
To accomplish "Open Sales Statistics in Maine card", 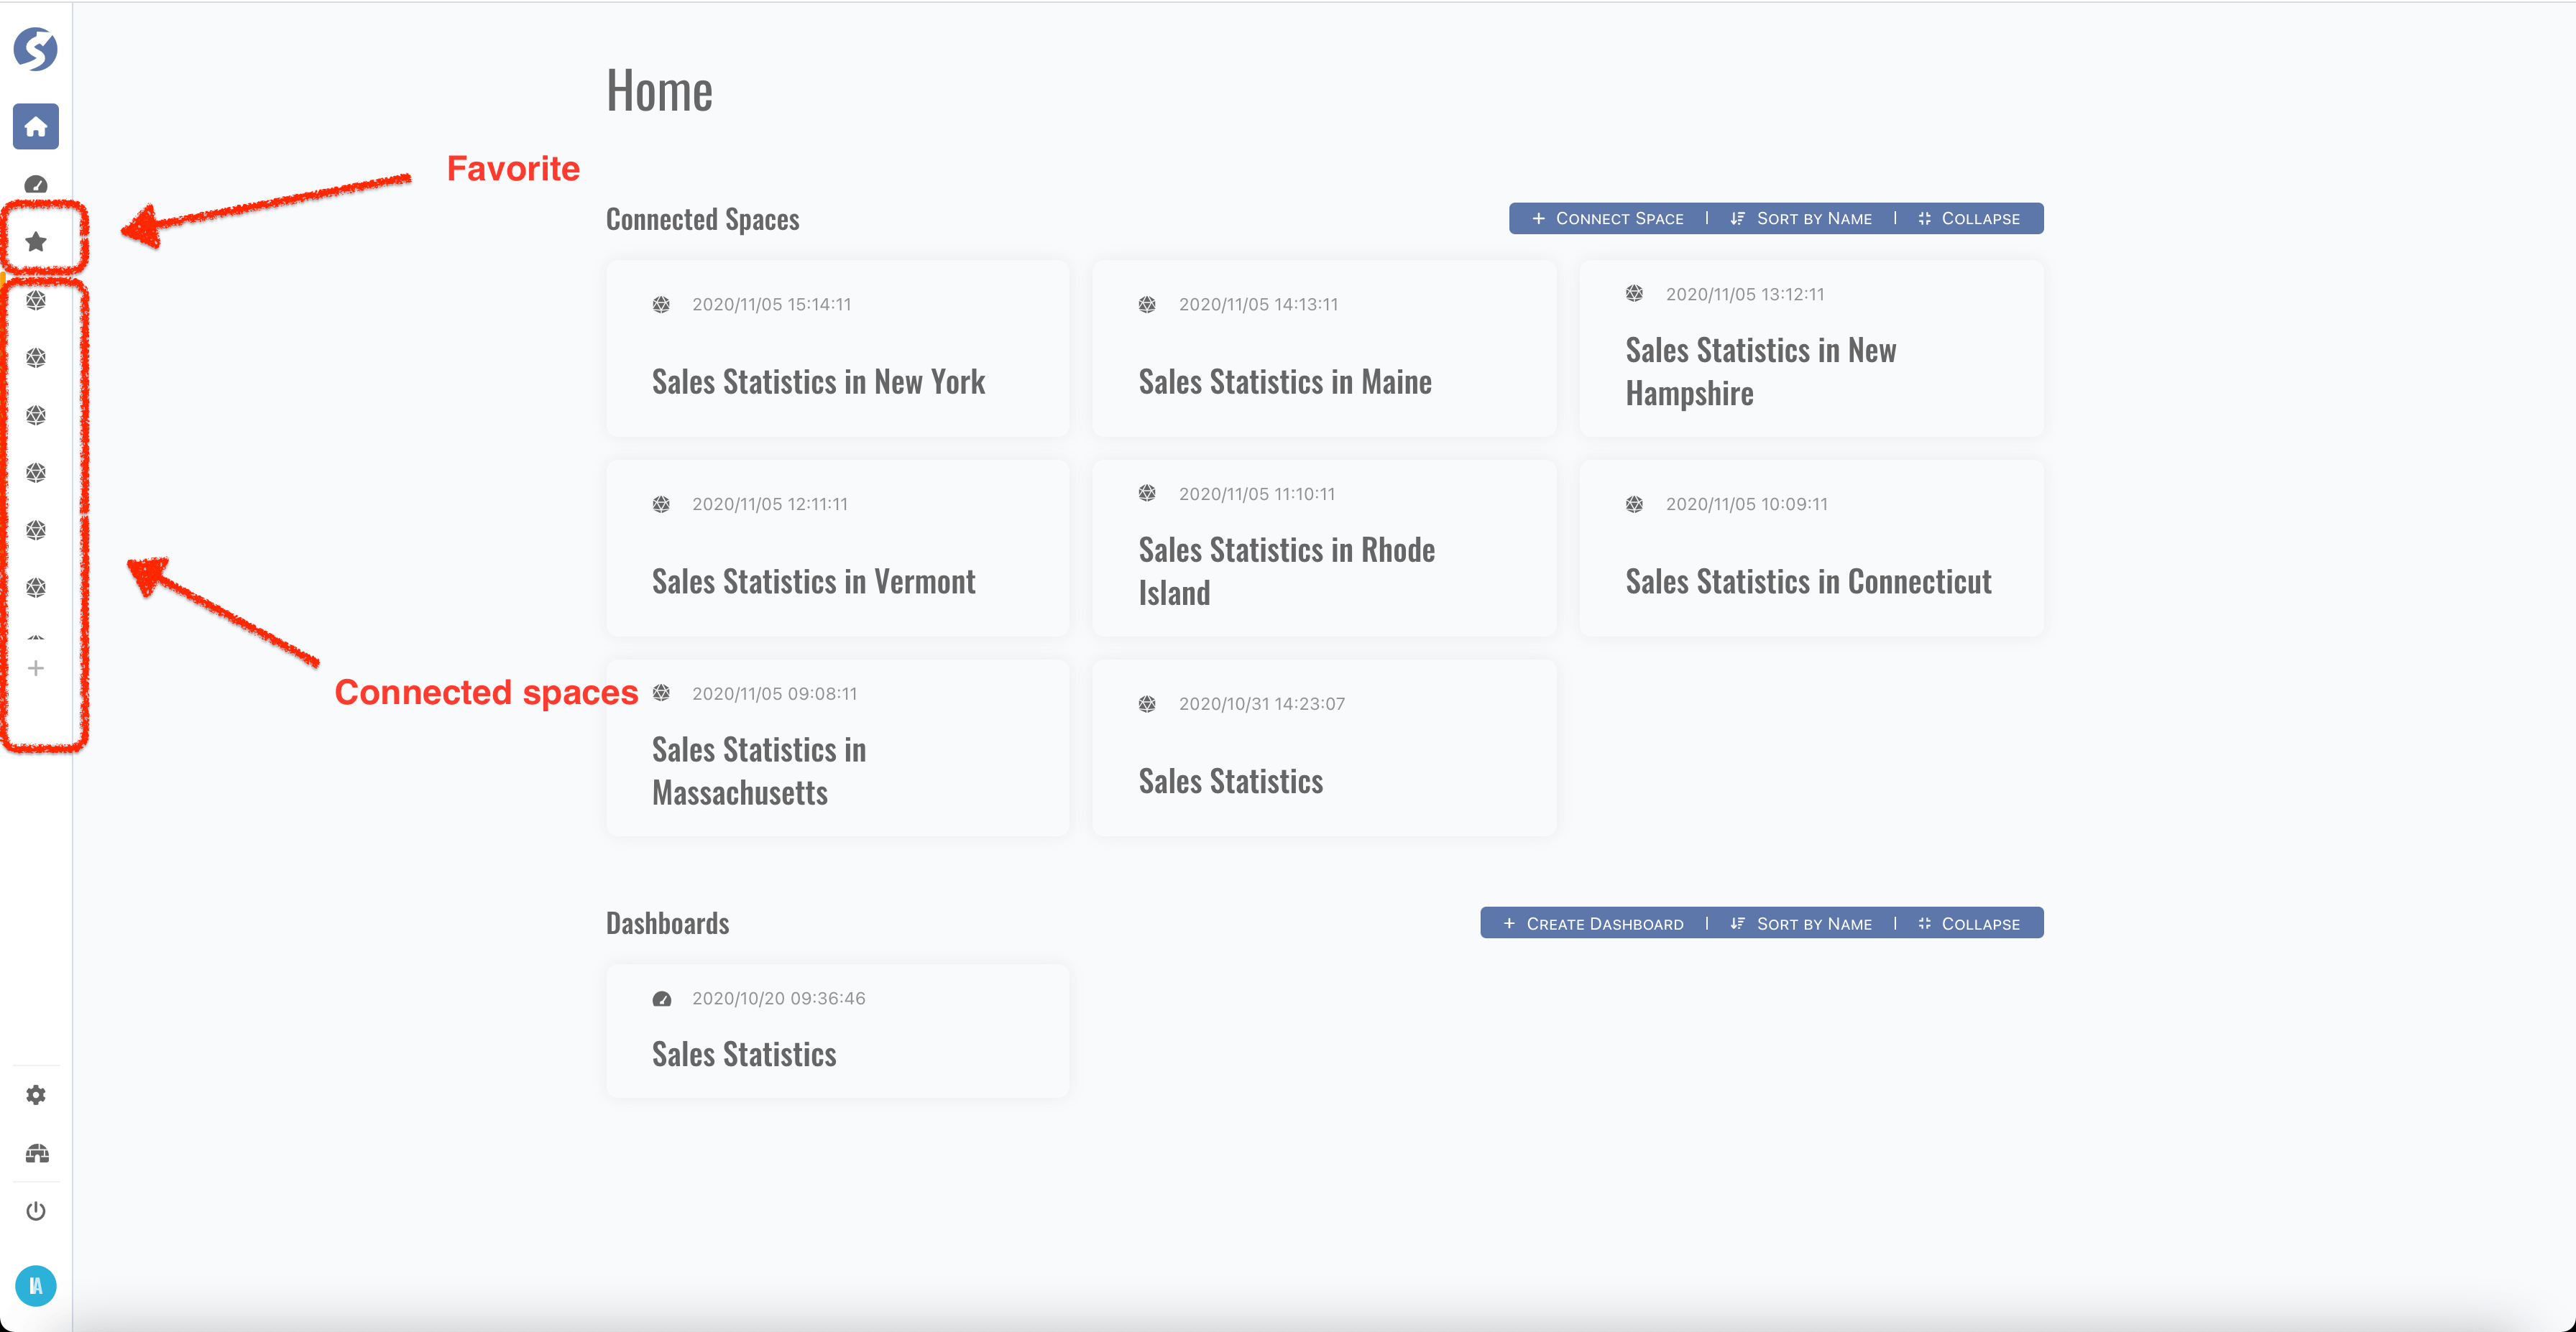I will [x=1324, y=348].
